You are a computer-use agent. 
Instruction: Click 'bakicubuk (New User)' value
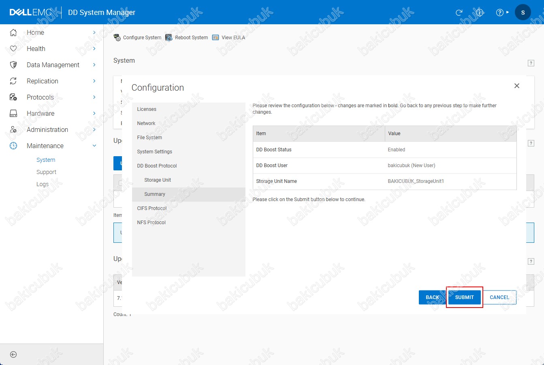(x=412, y=166)
